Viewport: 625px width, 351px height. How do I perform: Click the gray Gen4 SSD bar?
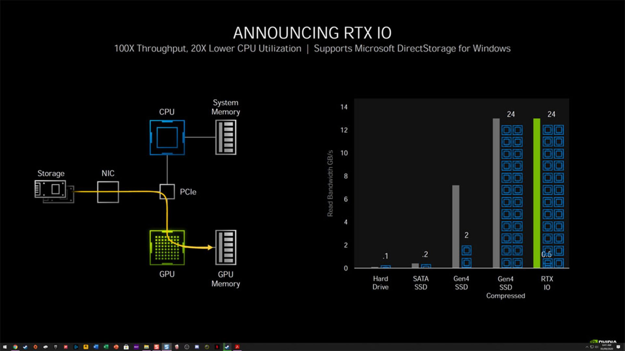click(456, 227)
